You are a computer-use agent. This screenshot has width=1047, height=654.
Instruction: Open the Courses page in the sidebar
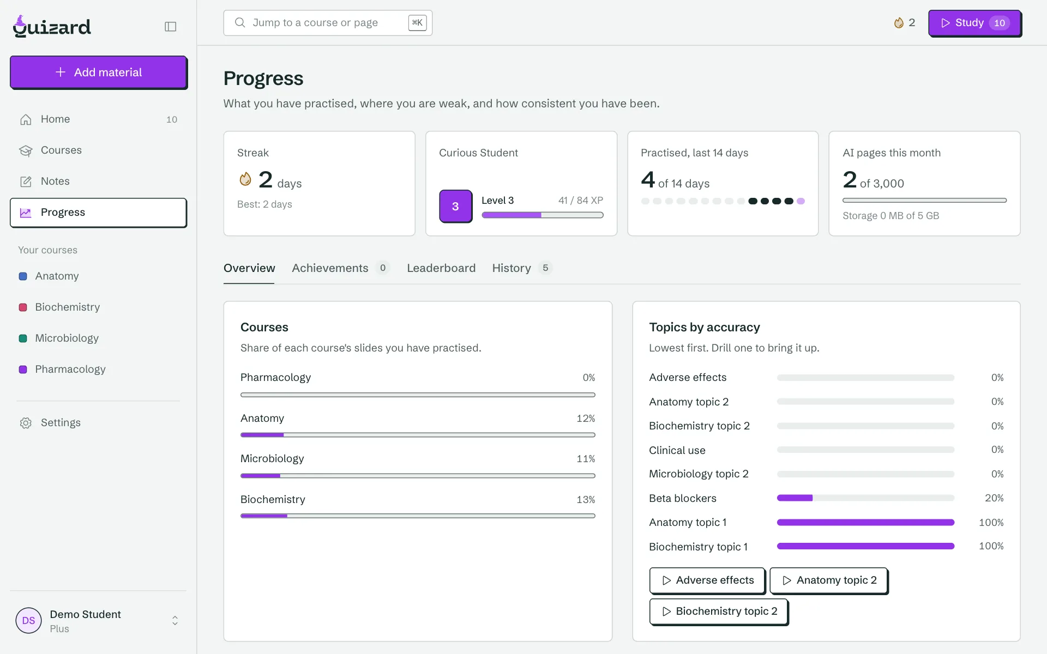coord(98,150)
